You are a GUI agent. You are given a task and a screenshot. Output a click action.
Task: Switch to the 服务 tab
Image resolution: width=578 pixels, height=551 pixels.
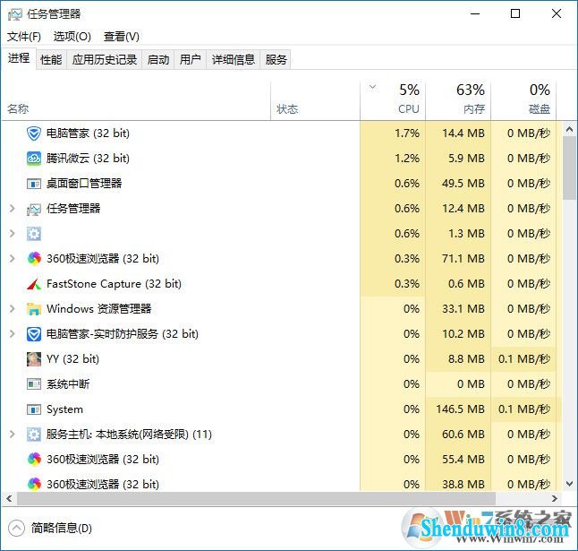pyautogui.click(x=276, y=59)
